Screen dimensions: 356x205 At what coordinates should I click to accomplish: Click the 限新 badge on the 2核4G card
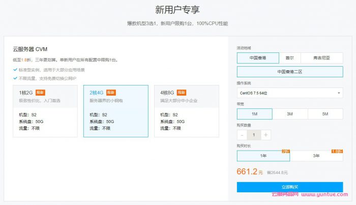[x=111, y=93]
